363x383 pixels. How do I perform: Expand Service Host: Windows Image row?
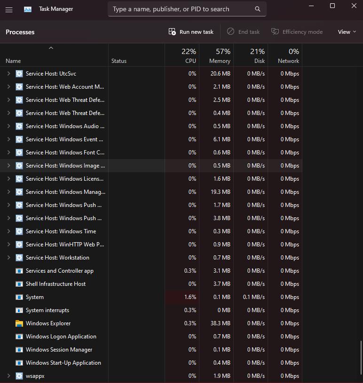tap(9, 165)
